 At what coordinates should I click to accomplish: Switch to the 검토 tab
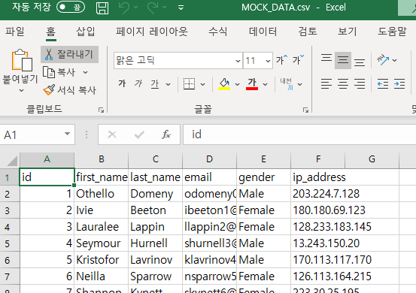click(308, 32)
